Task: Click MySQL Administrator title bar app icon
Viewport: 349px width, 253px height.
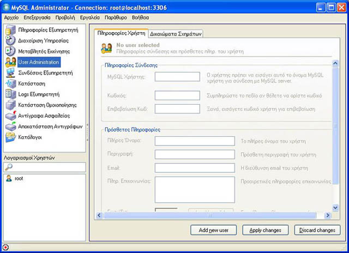Action: tap(6, 7)
